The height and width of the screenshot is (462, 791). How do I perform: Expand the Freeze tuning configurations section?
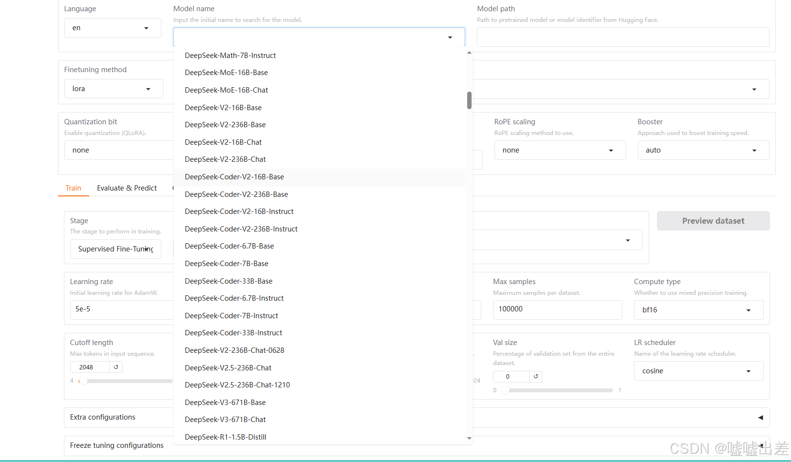coord(117,445)
